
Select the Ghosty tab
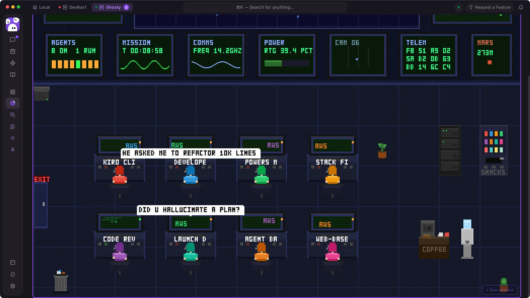pyautogui.click(x=112, y=7)
